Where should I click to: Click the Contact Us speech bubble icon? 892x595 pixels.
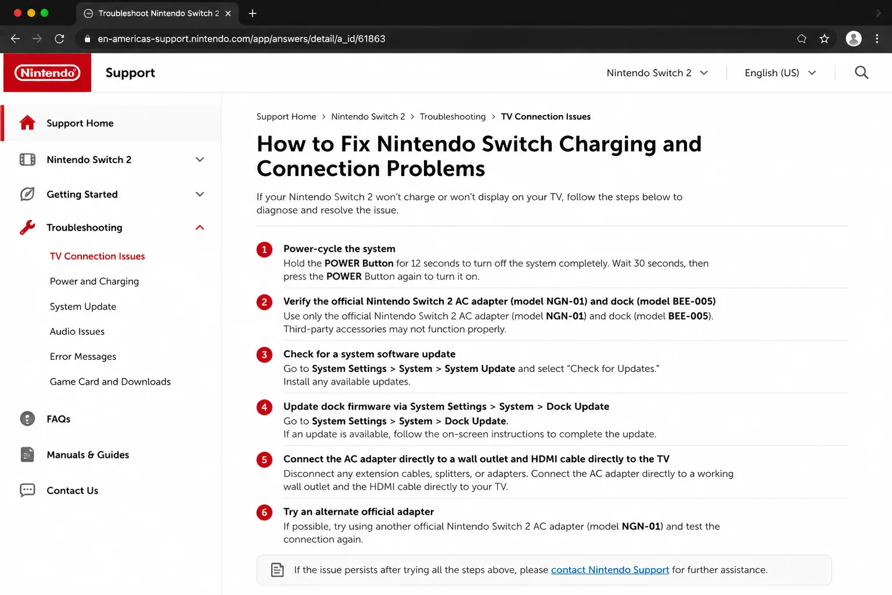coord(27,490)
